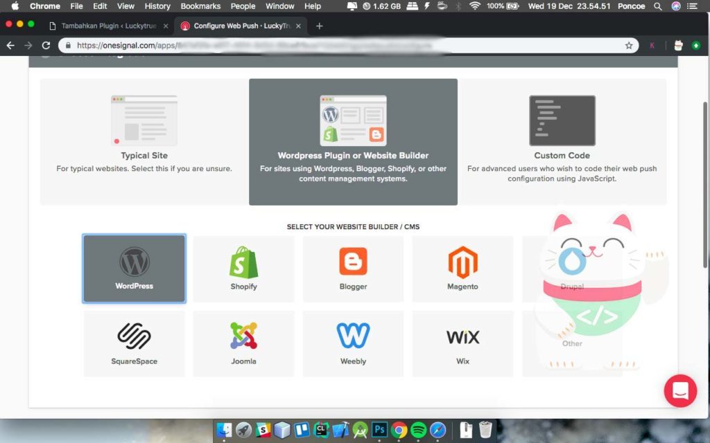The height and width of the screenshot is (443, 710).
Task: Click the Spotlight search icon in menu bar
Action: 657,6
